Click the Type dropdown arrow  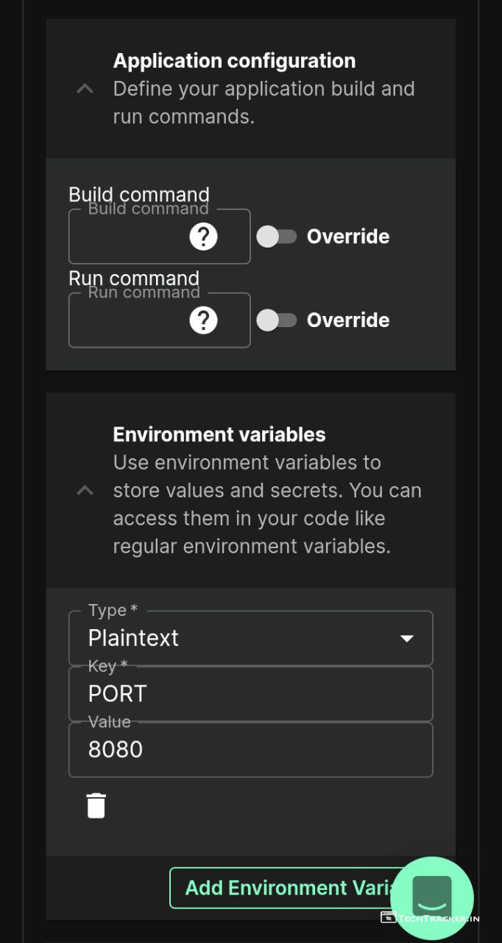(406, 638)
